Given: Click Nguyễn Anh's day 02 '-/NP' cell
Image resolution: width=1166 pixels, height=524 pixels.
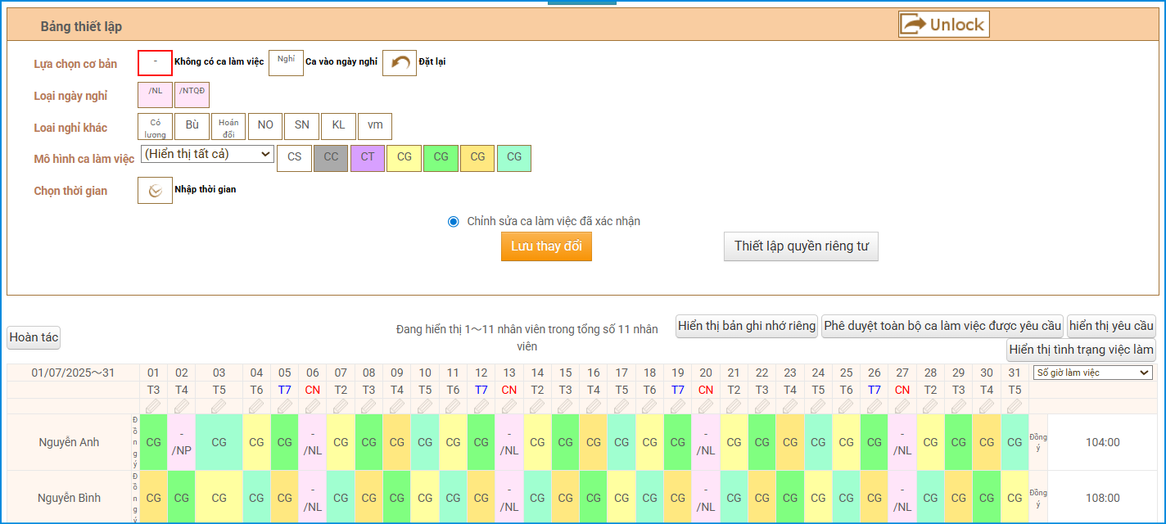Looking at the screenshot, I should [181, 442].
